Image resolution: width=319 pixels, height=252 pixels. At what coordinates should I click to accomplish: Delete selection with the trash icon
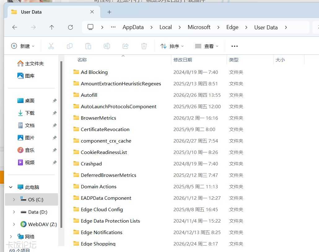144,46
